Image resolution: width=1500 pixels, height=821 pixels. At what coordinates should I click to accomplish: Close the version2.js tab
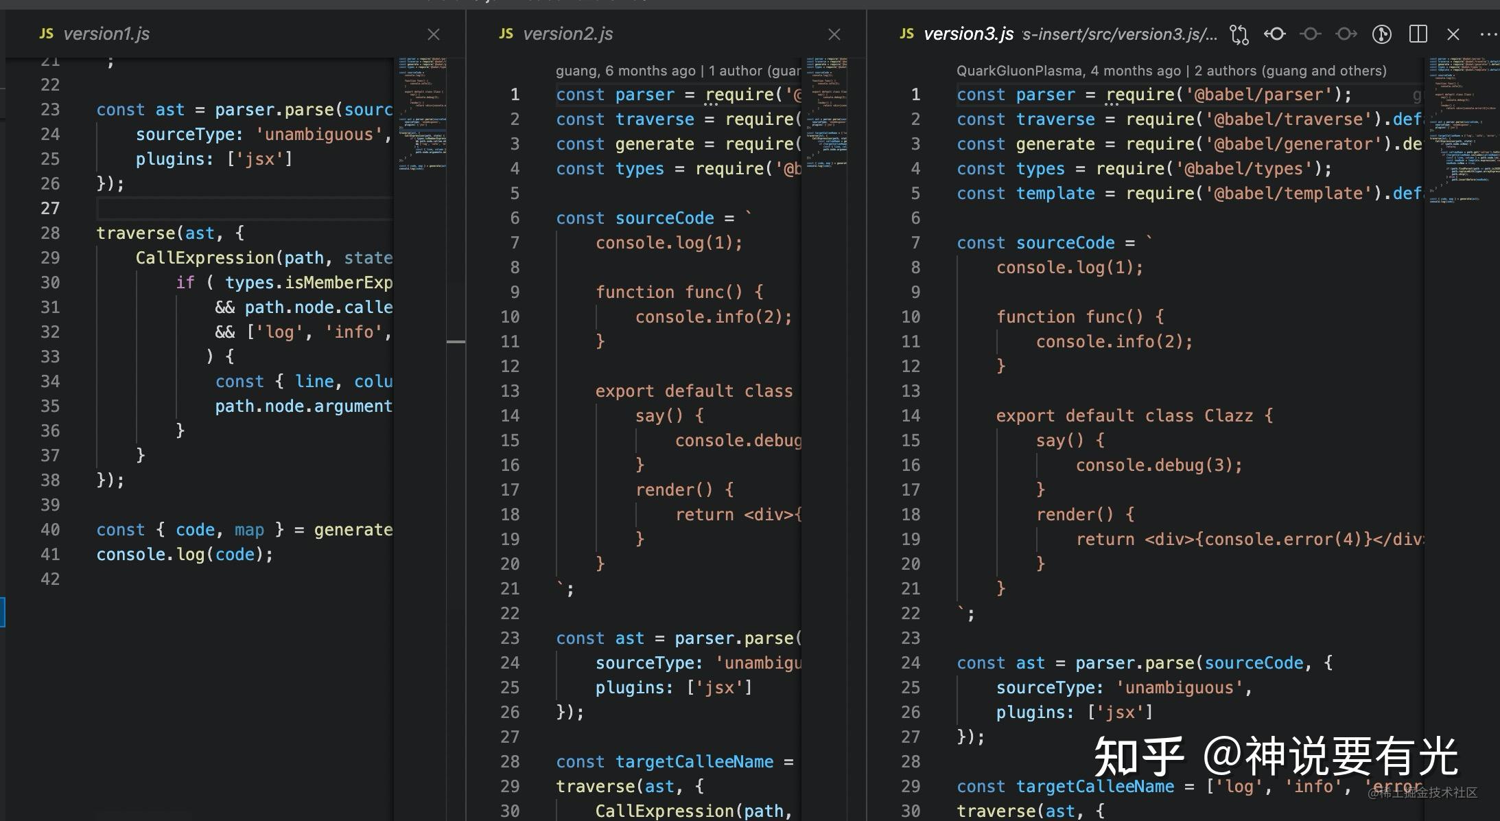pyautogui.click(x=834, y=34)
